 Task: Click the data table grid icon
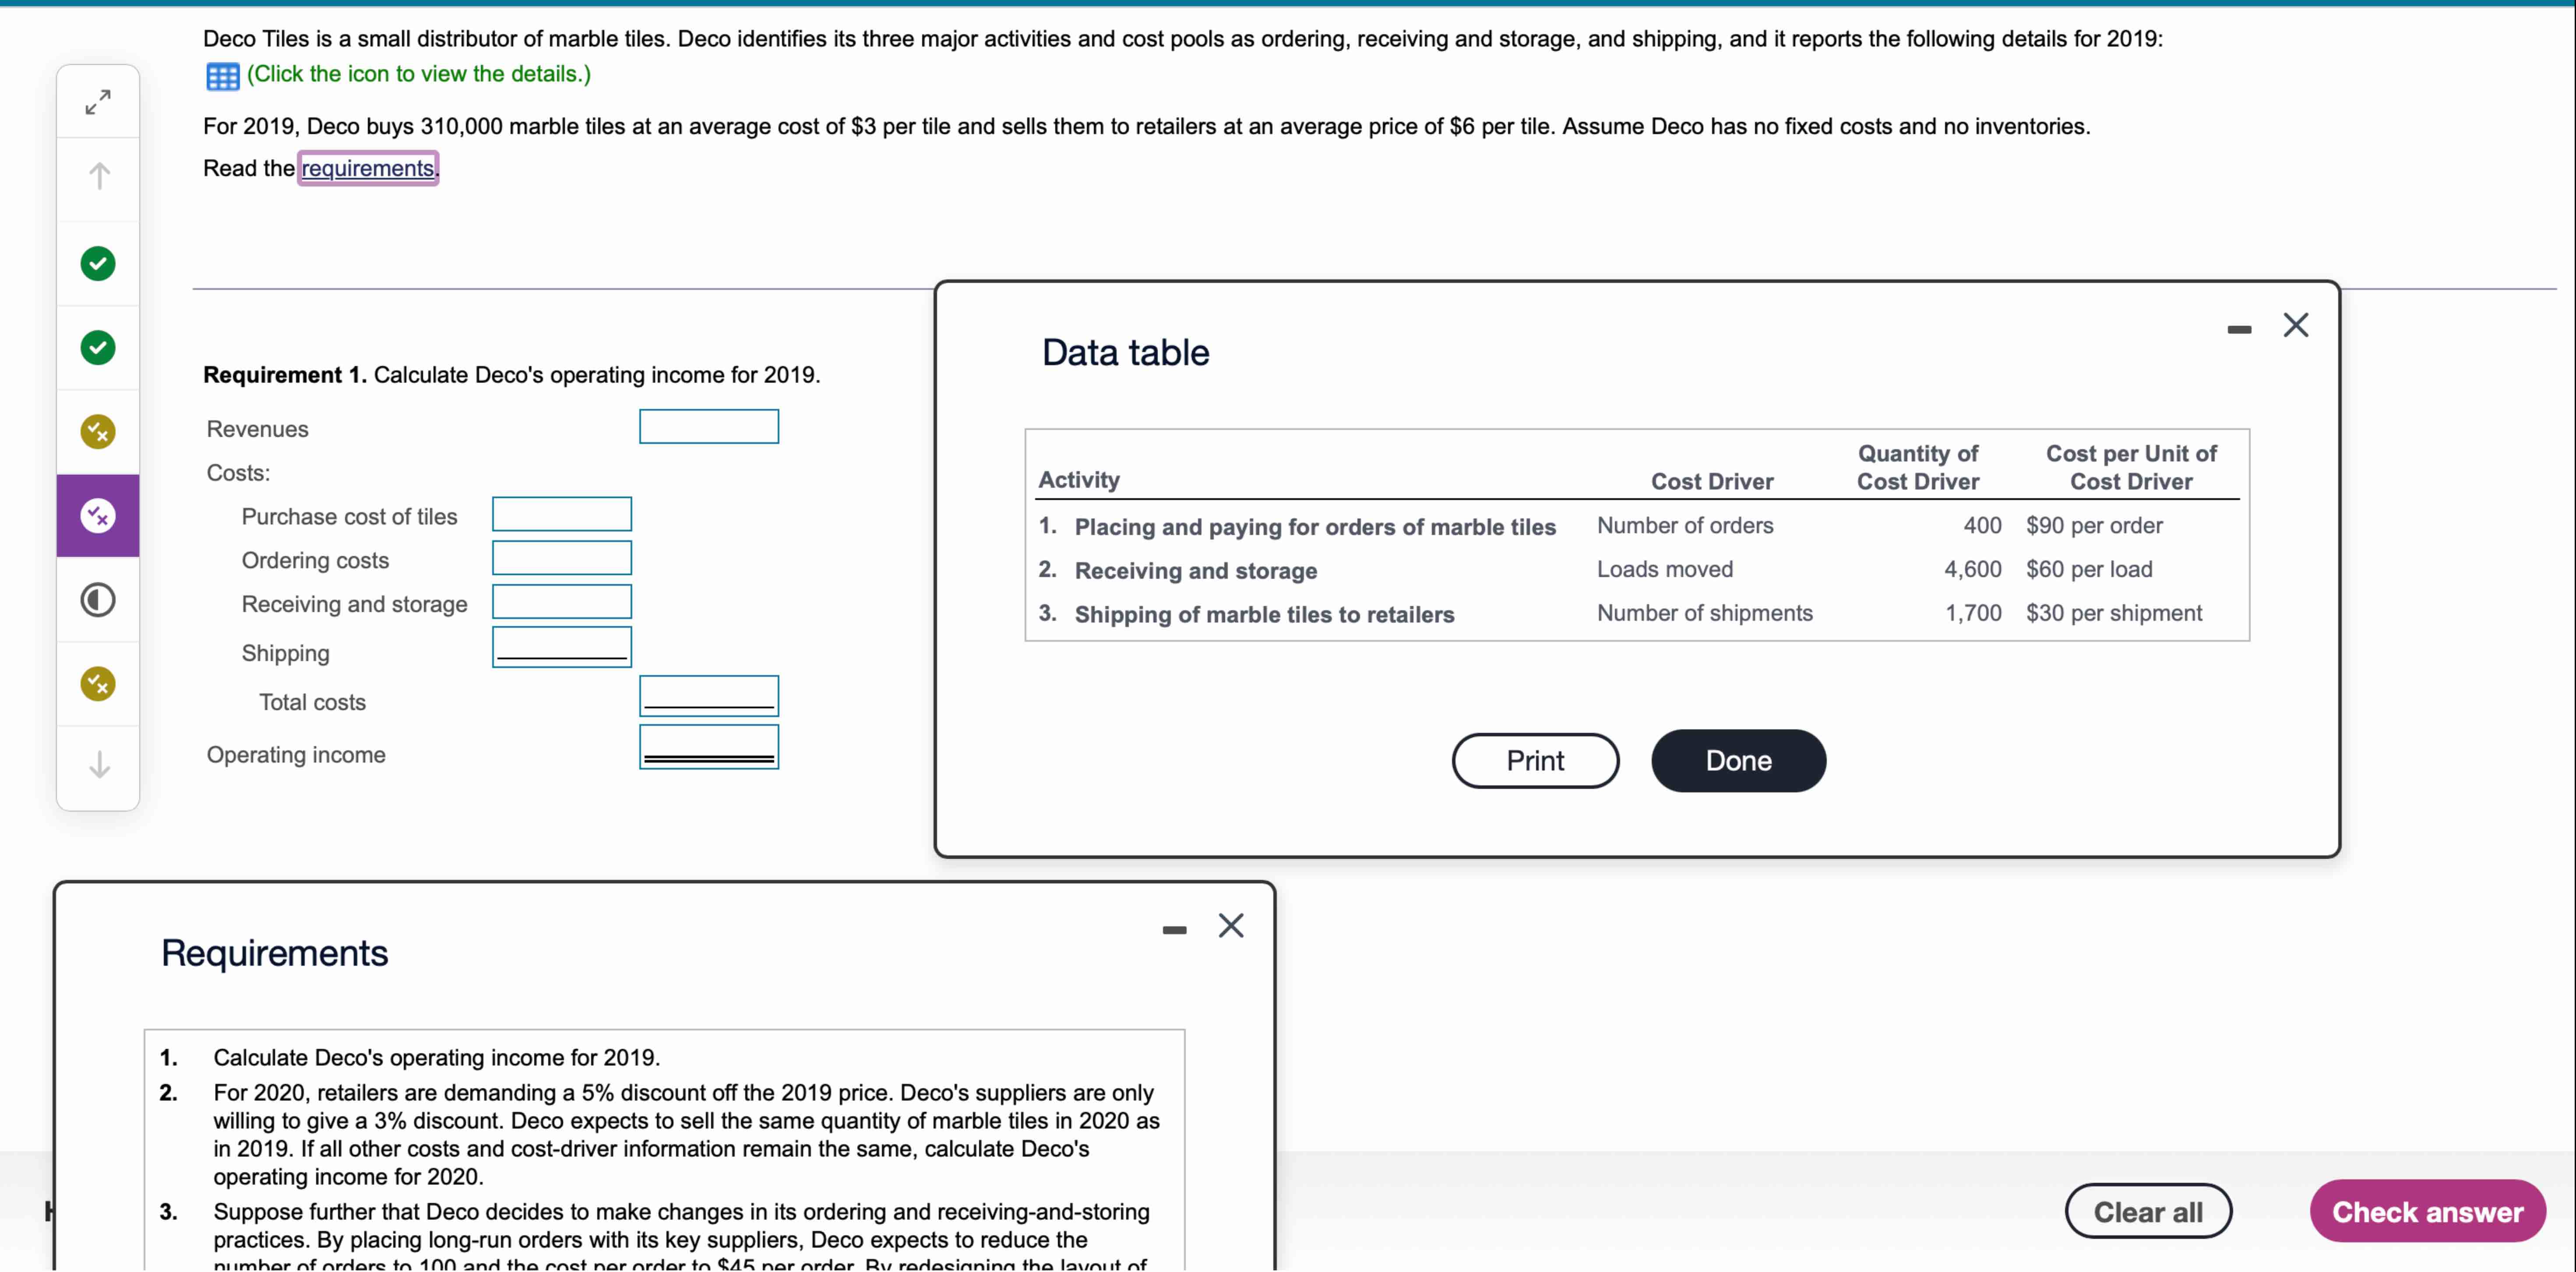point(222,76)
